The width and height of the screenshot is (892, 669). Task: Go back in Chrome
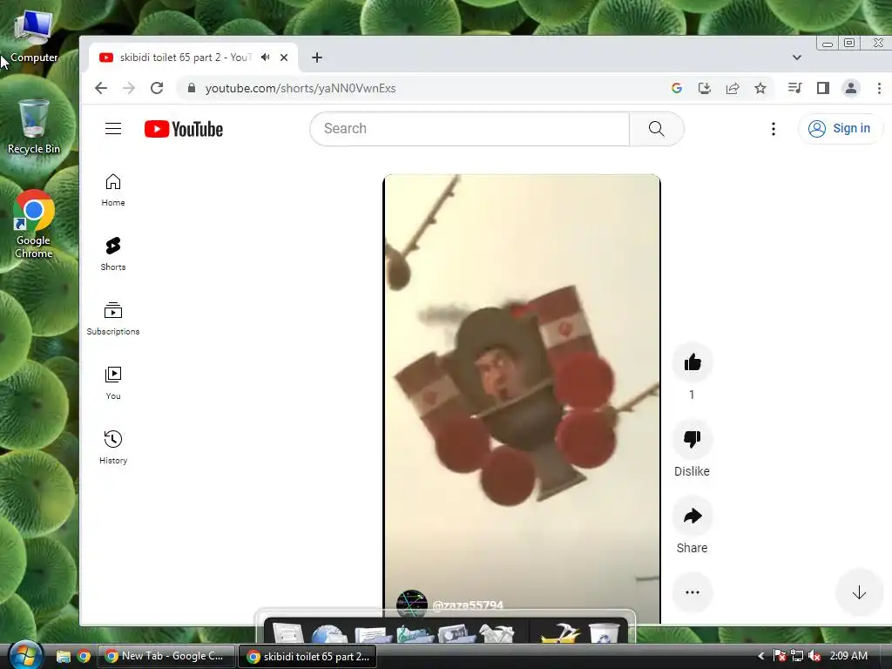(101, 88)
